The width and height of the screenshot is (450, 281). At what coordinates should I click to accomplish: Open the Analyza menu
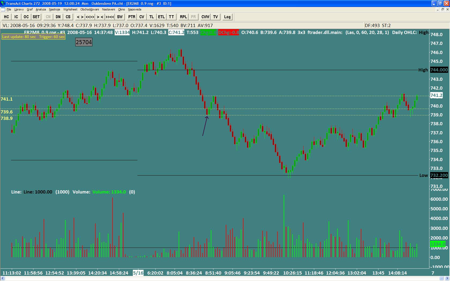41,9
